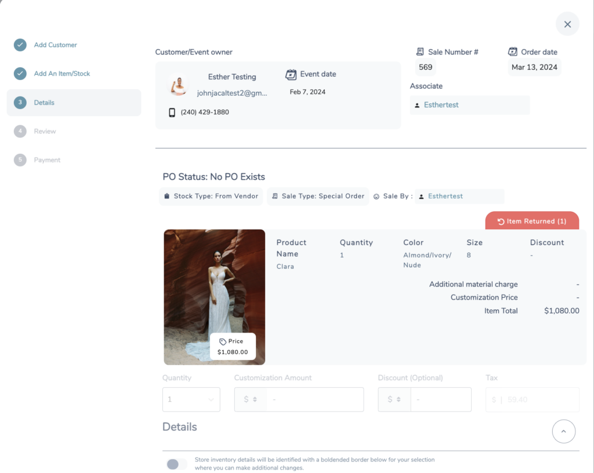This screenshot has height=473, width=594.
Task: Click Esther Testing's avatar photo
Action: pyautogui.click(x=178, y=85)
